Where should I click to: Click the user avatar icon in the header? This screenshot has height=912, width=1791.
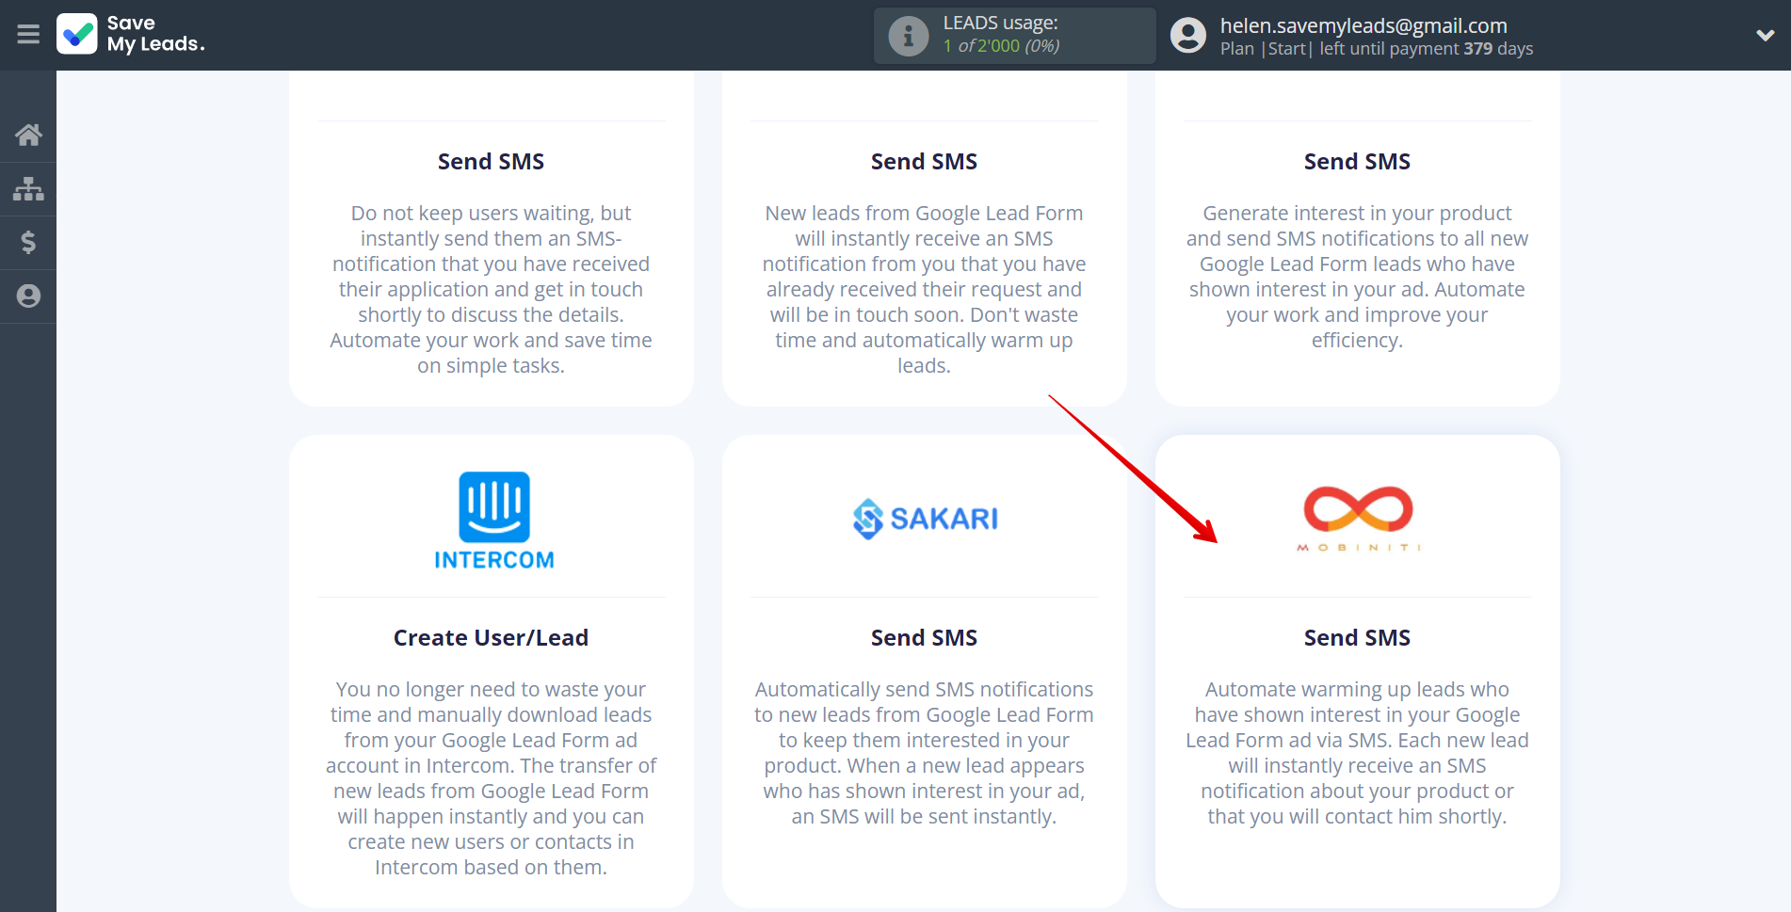point(1188,36)
